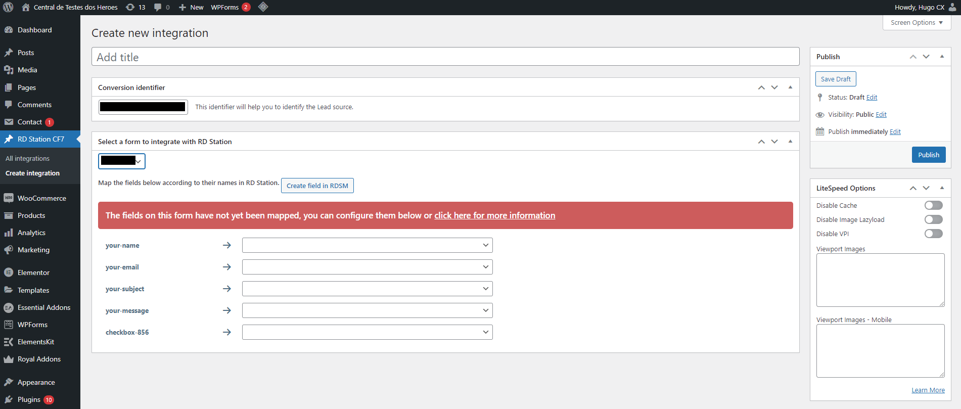Toggle the Disable VPI switch
Screen dimensions: 961x409
point(933,234)
